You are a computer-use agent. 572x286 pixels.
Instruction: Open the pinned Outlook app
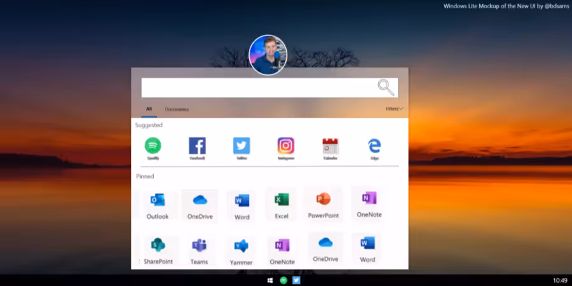pyautogui.click(x=158, y=205)
